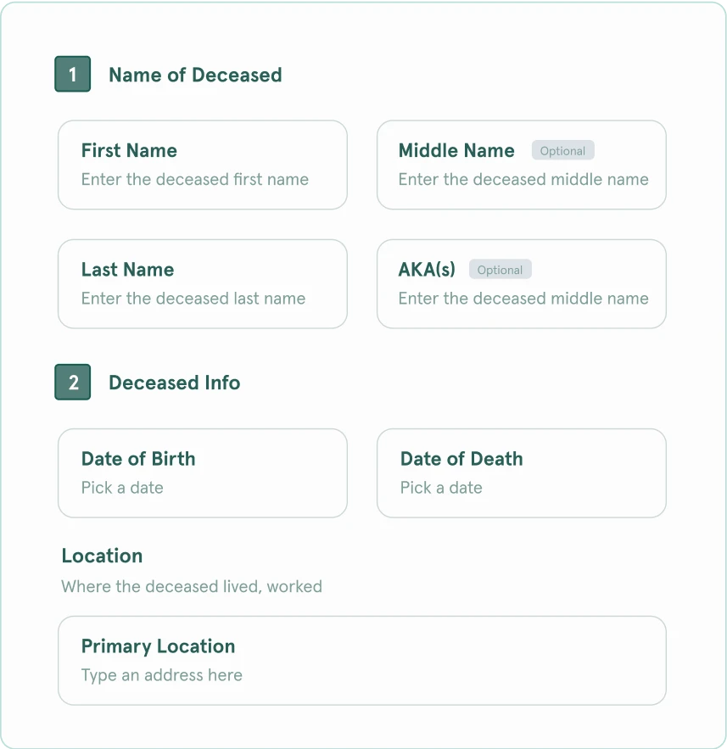Click the Middle Name input field
The width and height of the screenshot is (727, 749).
coord(521,179)
